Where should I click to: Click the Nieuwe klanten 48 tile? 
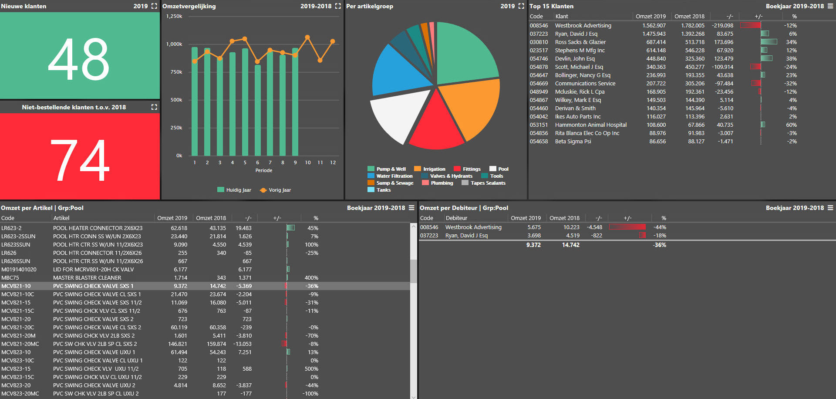click(x=80, y=56)
